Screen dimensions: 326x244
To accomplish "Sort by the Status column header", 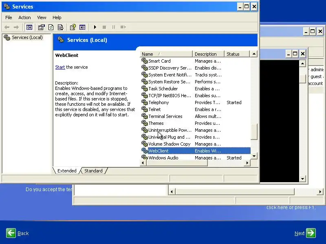I will click(237, 54).
